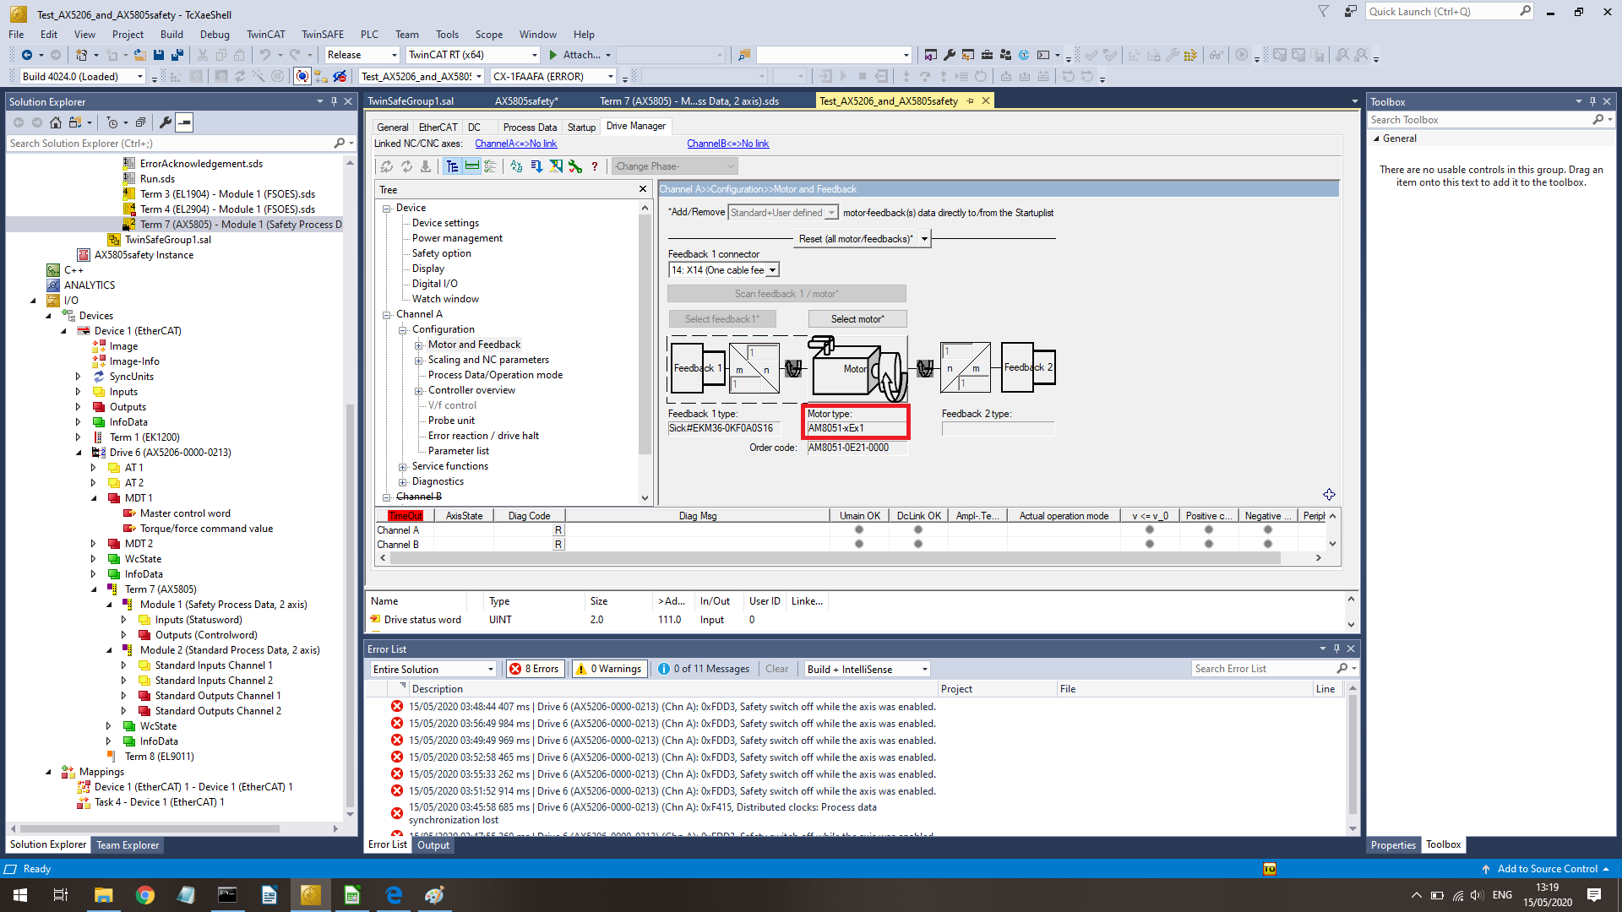
Task: Click Solution Explorer home icon
Action: pyautogui.click(x=56, y=122)
